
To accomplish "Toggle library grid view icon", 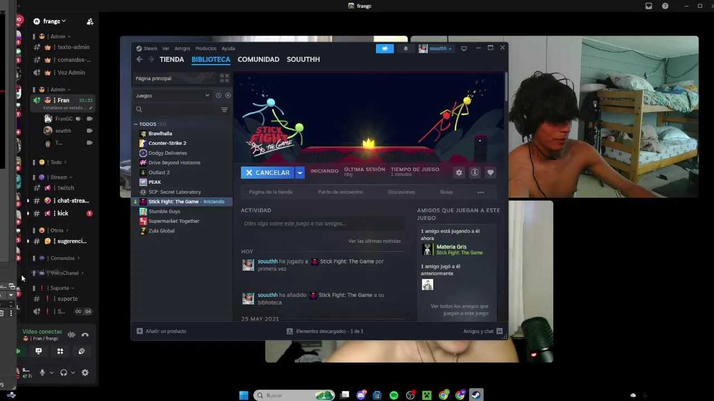I will click(x=224, y=78).
